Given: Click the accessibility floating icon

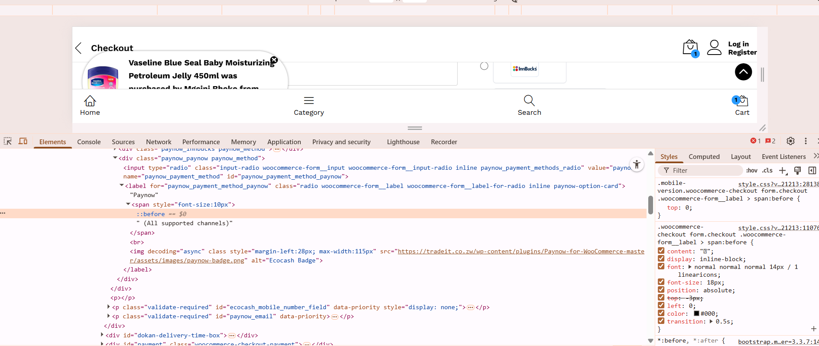Looking at the screenshot, I should coord(637,165).
